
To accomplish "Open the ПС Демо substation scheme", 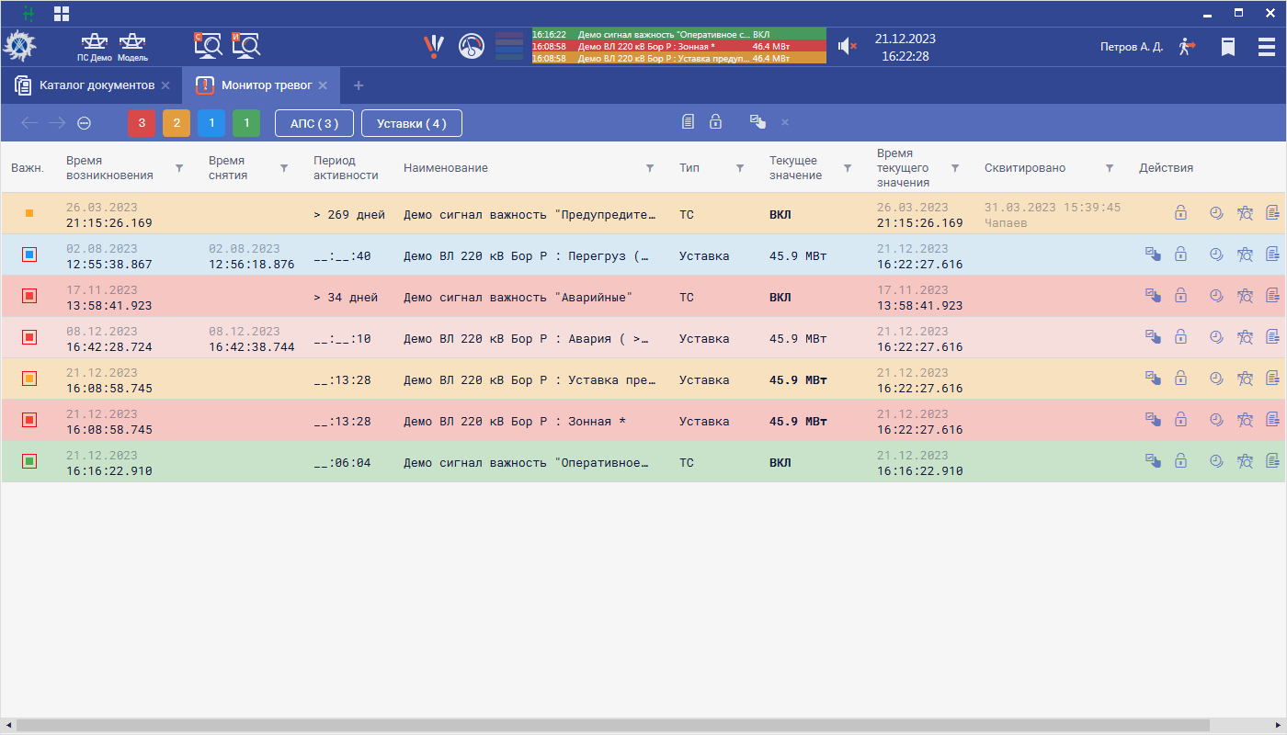I will (x=94, y=45).
